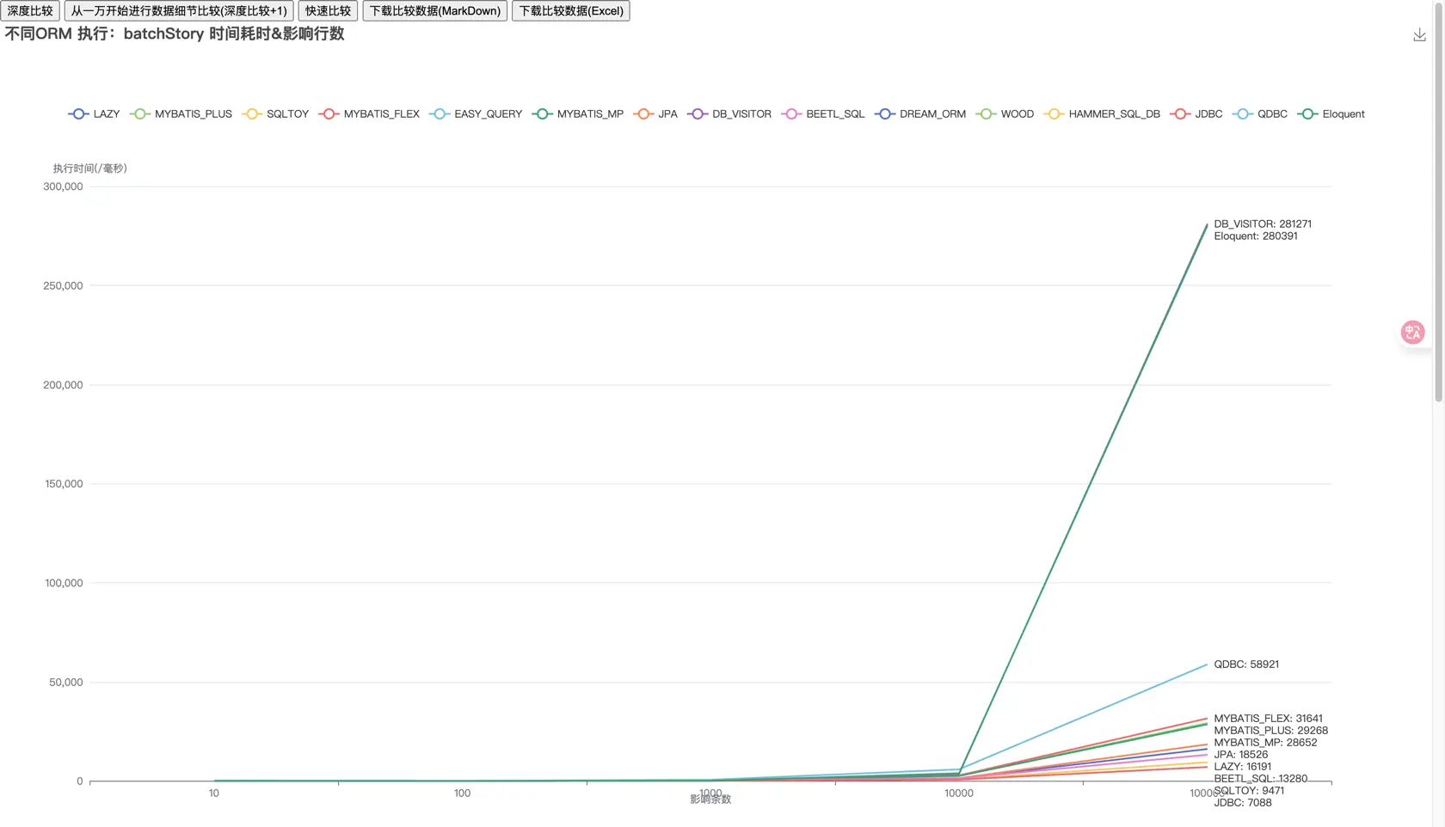Download comparison data as MarkDown
Screen dimensions: 1445x827
(435, 11)
